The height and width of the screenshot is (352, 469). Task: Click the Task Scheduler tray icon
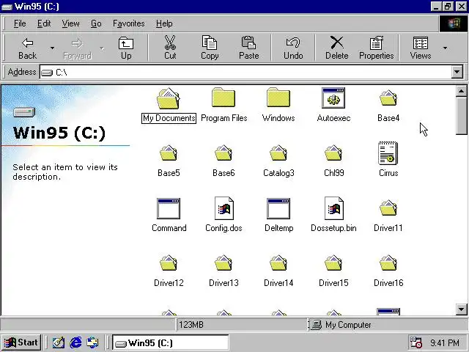point(416,342)
